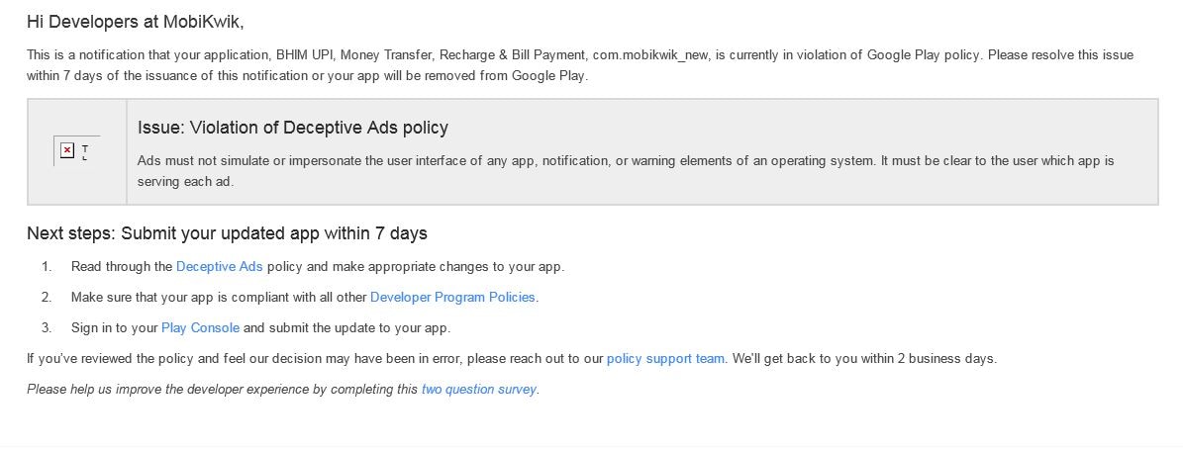The image size is (1183, 450).
Task: Click the number 2 list marker
Action: (46, 297)
